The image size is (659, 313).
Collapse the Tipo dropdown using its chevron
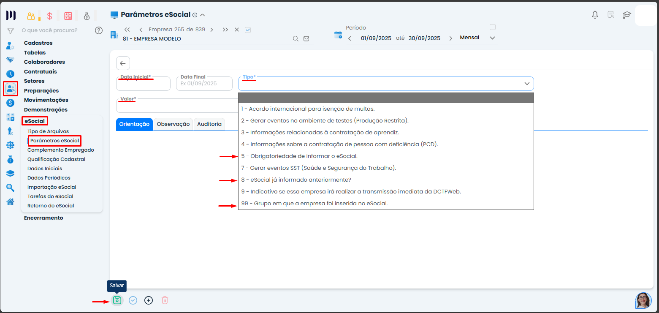pos(527,84)
